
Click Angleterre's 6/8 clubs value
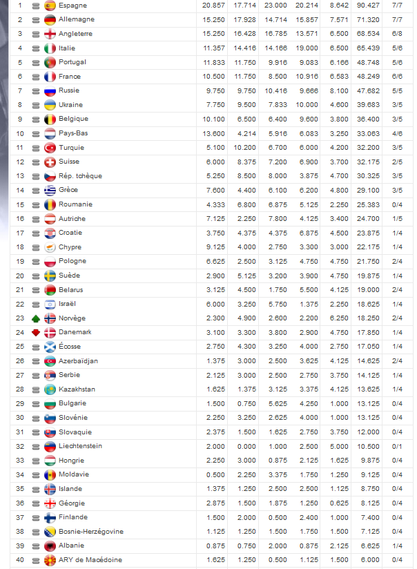(398, 34)
